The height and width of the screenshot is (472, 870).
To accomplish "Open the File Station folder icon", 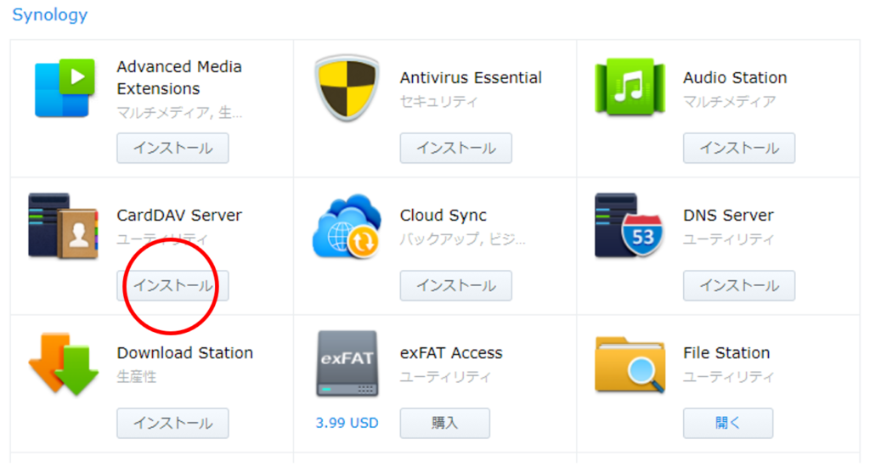I will coord(630,364).
